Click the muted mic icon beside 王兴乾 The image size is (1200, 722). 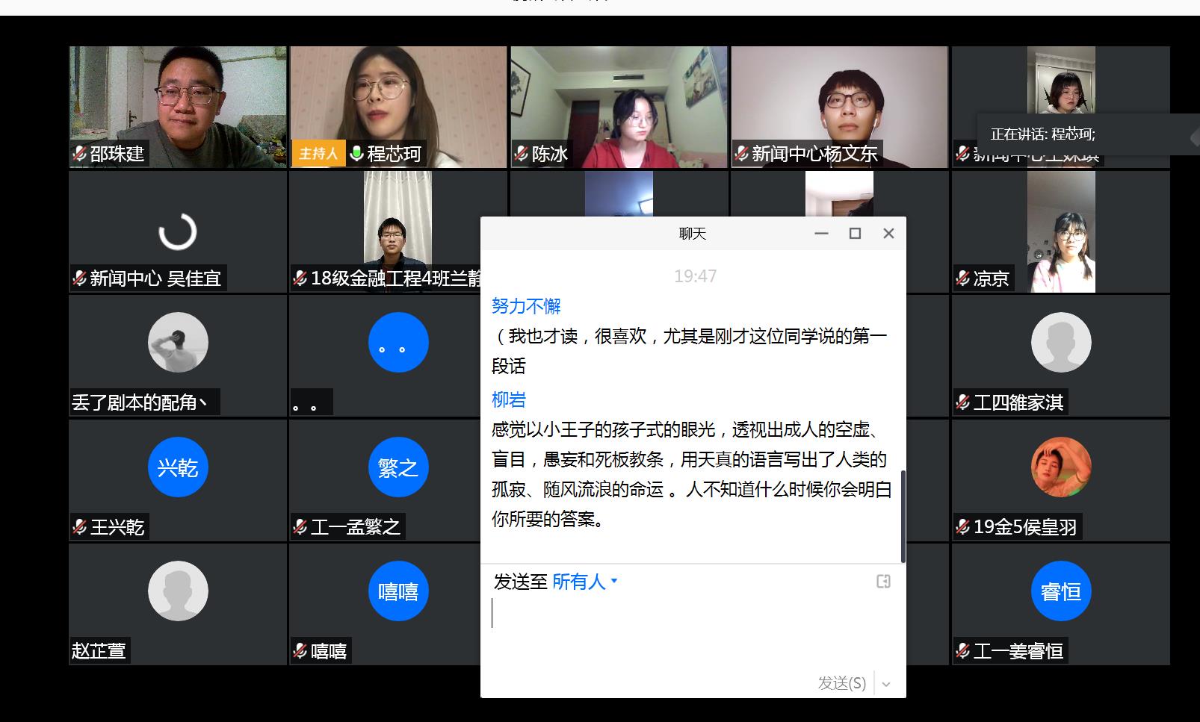79,527
